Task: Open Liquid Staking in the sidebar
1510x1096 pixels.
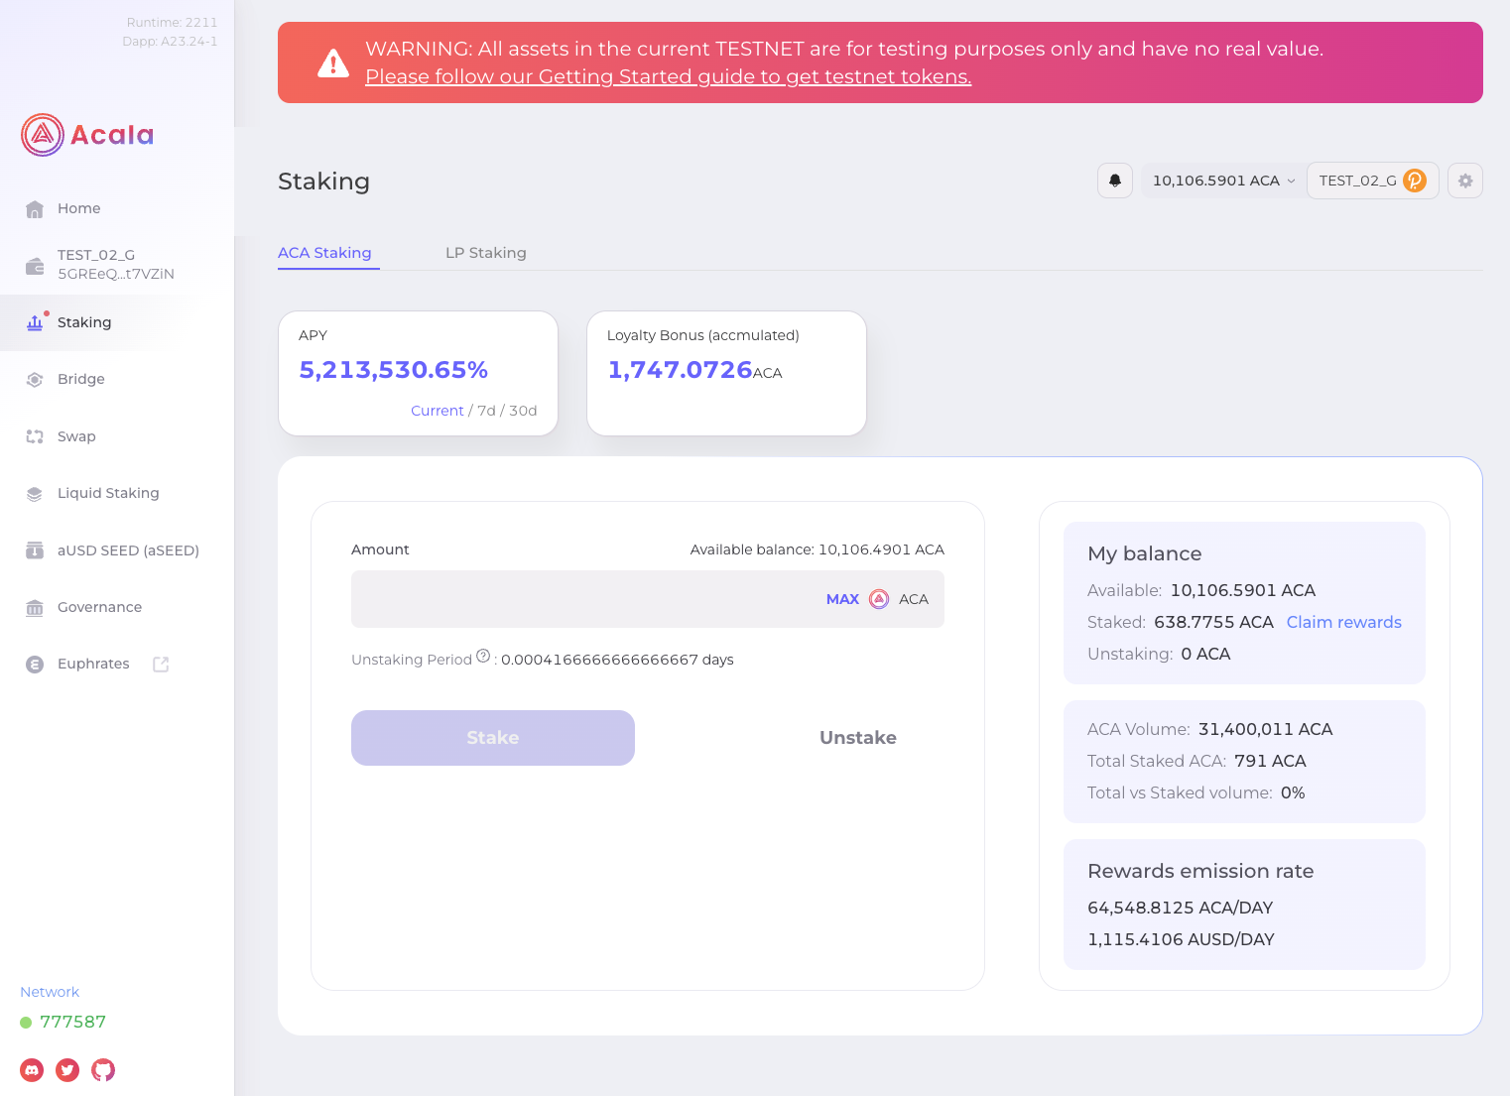Action: click(x=108, y=493)
